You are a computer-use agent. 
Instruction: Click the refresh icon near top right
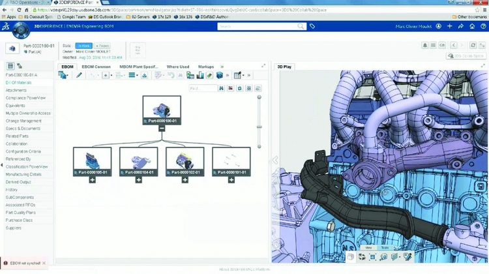pos(473,45)
